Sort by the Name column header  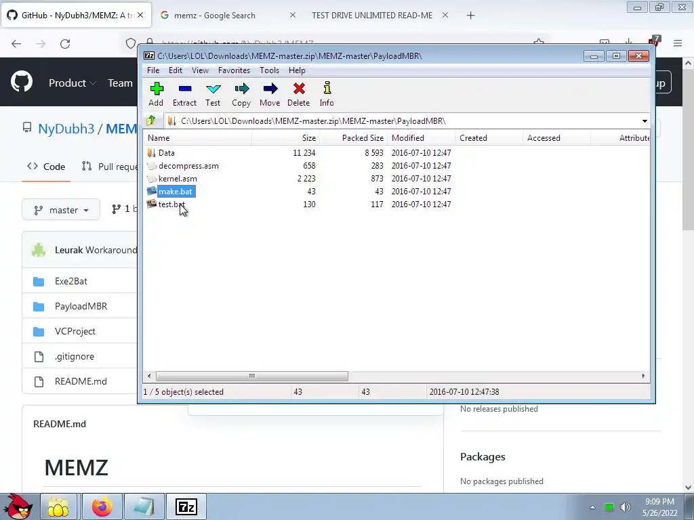click(x=197, y=138)
